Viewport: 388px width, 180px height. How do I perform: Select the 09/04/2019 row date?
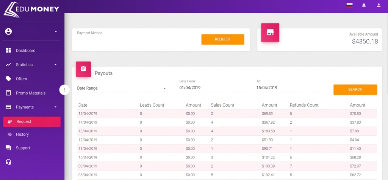pos(88,166)
